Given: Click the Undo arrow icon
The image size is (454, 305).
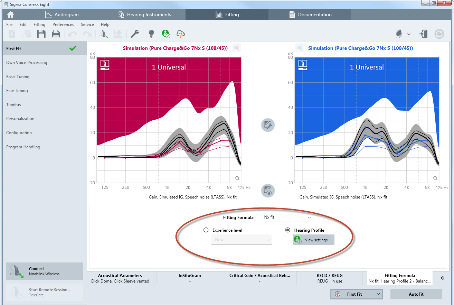Looking at the screenshot, I should [73, 34].
